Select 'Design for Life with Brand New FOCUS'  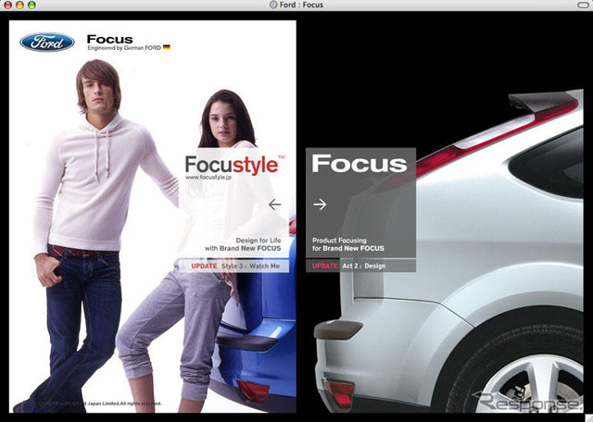[243, 244]
